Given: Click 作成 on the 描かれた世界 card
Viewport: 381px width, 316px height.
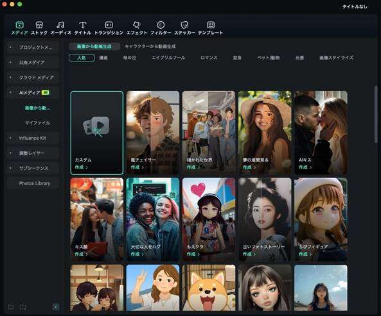Looking at the screenshot, I should coord(193,167).
